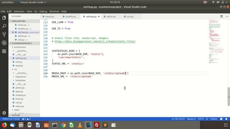Open the Source Control view

pyautogui.click(x=4, y=34)
